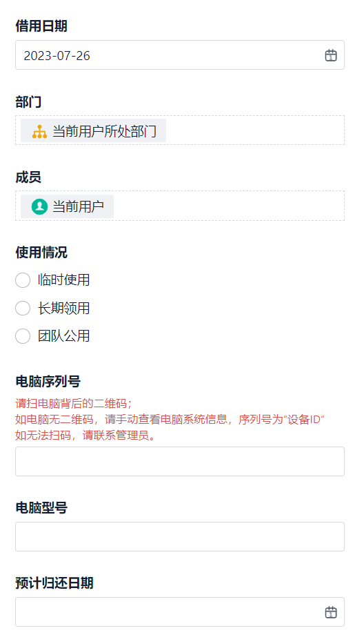Open the empty 预计归还日期 date input

coord(180,612)
